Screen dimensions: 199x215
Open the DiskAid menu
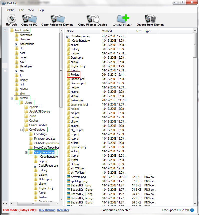10,10
